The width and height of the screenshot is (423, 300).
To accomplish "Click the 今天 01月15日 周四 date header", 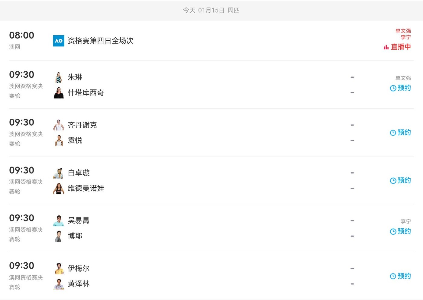I will coord(211,10).
